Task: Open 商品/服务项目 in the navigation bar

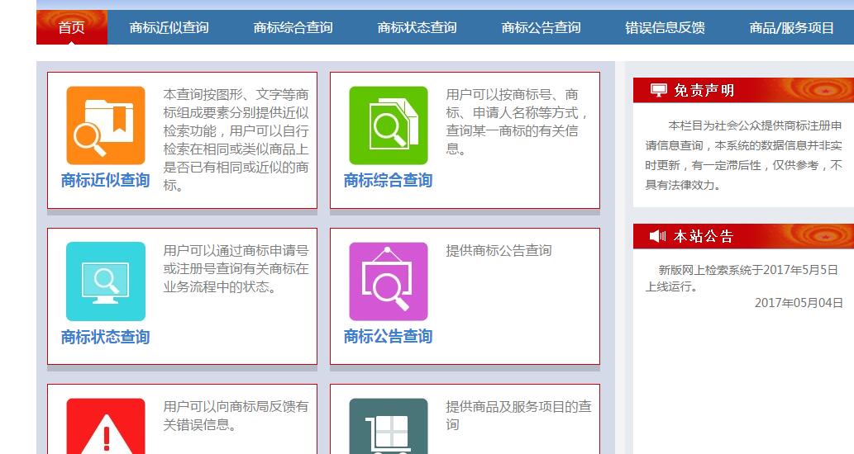Action: (x=791, y=27)
